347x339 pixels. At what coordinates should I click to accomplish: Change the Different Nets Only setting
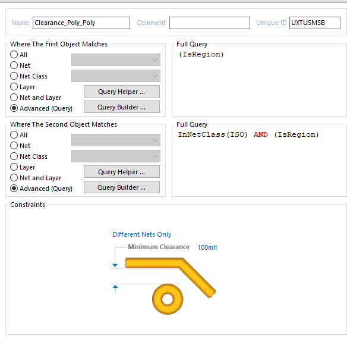pyautogui.click(x=142, y=234)
